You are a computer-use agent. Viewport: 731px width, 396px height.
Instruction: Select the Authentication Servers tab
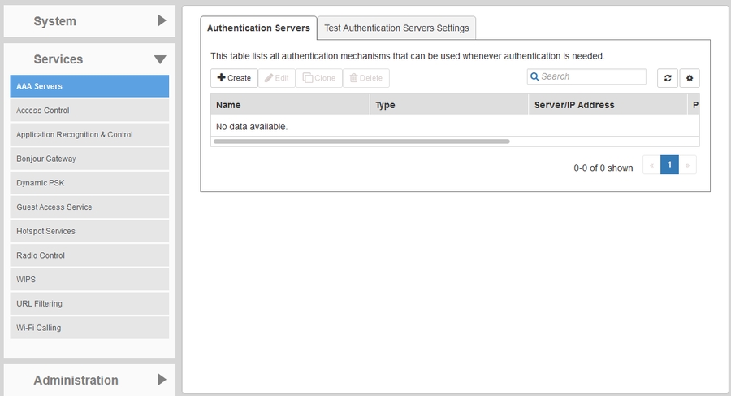pos(258,28)
